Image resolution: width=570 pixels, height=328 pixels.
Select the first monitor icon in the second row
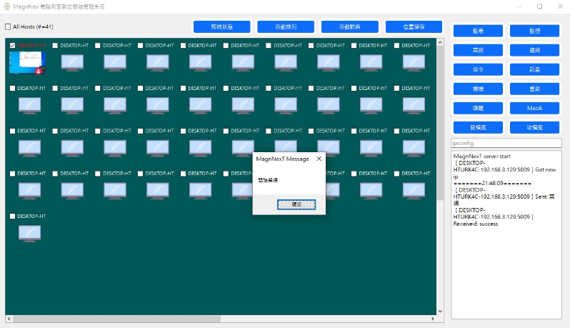pyautogui.click(x=29, y=105)
